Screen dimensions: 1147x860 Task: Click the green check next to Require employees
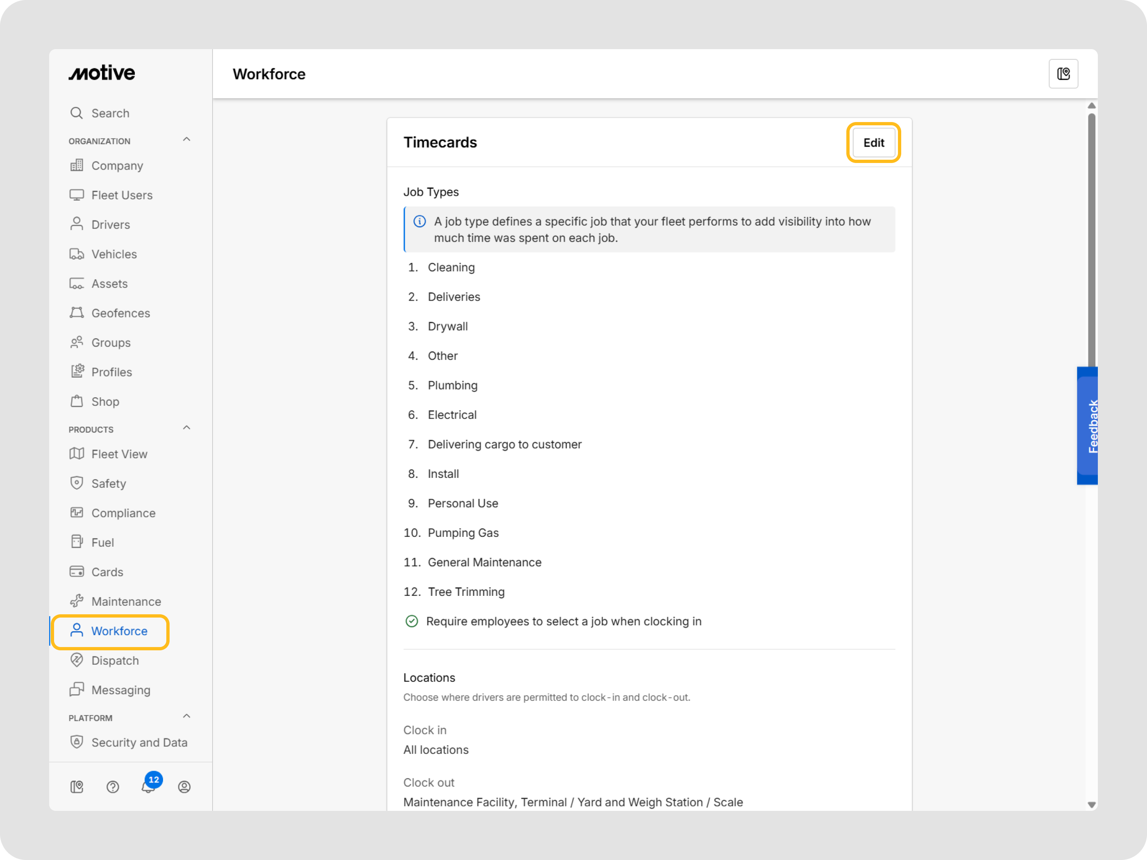point(412,621)
